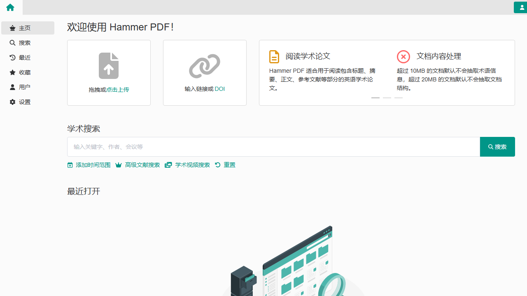This screenshot has width=527, height=296.
Task: Select the magnifier icon beside 搜索 in sidebar
Action: (x=13, y=42)
